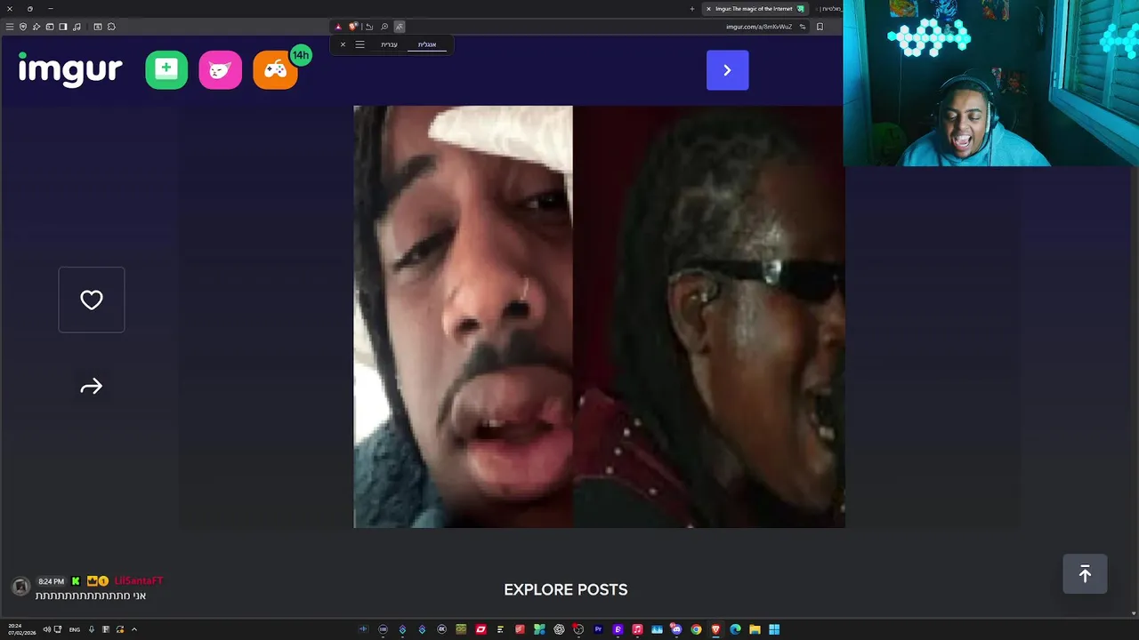Favorite the post with heart icon
Screen dimensions: 1139x640
point(92,300)
